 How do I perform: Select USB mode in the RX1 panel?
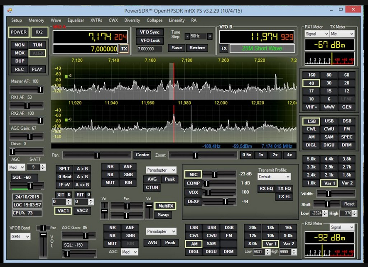tap(329, 121)
